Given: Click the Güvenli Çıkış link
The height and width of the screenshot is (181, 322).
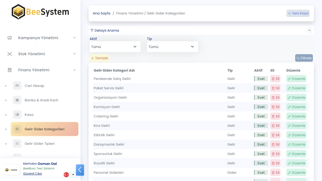Looking at the screenshot, I should point(32,173).
